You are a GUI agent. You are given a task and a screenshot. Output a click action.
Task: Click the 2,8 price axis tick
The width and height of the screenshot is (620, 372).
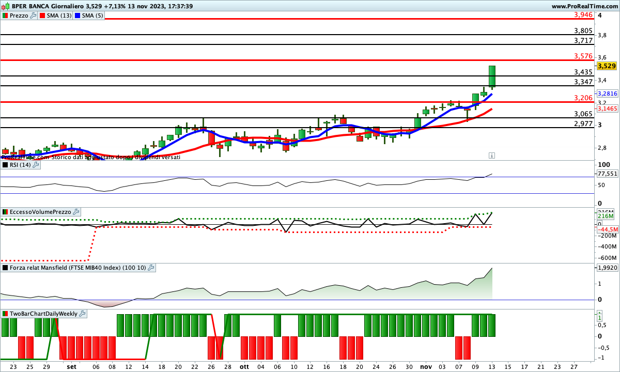click(x=602, y=148)
